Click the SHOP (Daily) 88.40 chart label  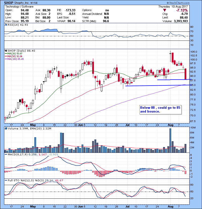coord(21,51)
